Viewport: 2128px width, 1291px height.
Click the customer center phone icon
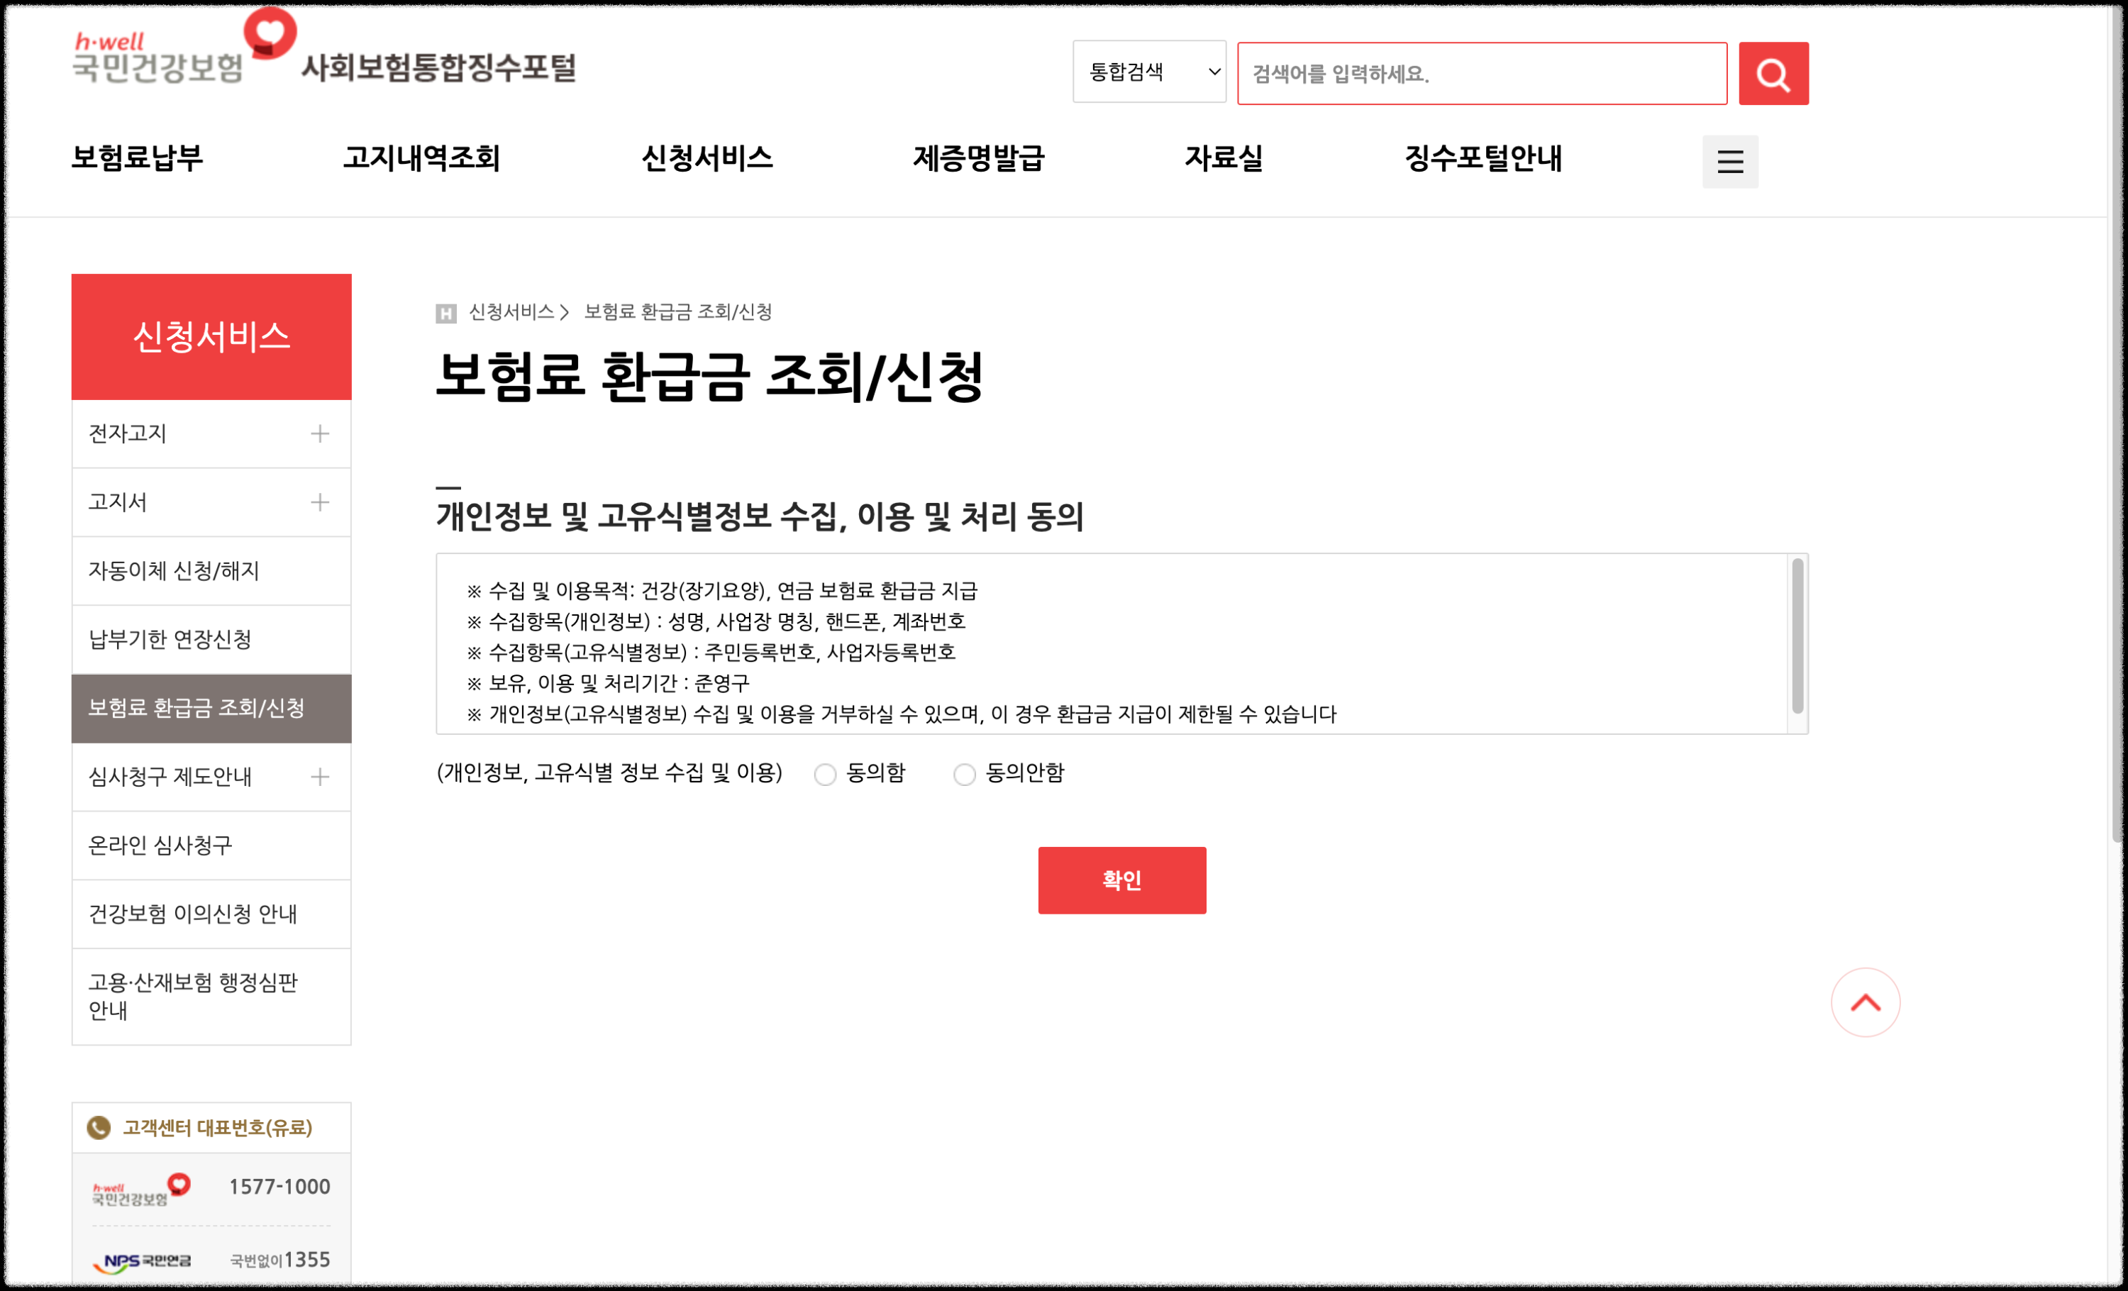point(99,1127)
